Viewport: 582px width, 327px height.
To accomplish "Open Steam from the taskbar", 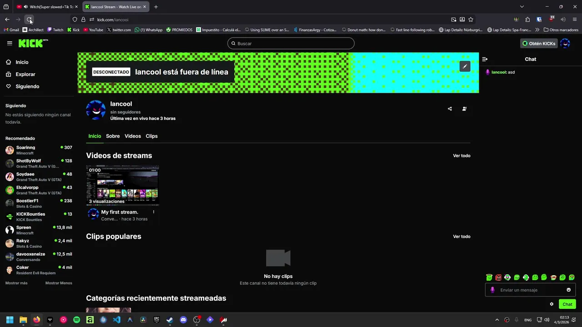I will 170,320.
